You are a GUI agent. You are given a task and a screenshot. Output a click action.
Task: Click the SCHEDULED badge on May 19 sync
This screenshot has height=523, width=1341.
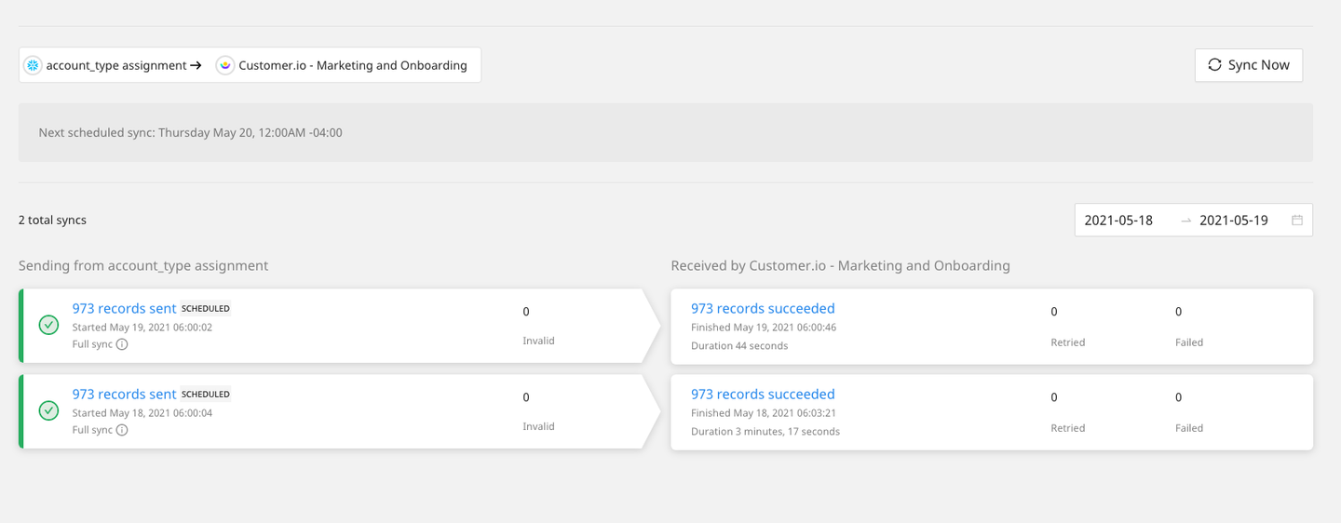(x=205, y=309)
